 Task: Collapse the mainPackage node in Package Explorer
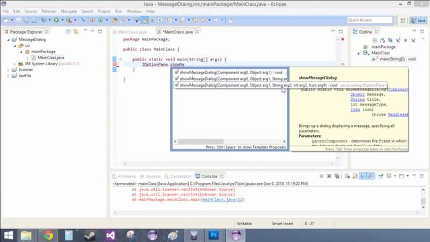[21, 52]
